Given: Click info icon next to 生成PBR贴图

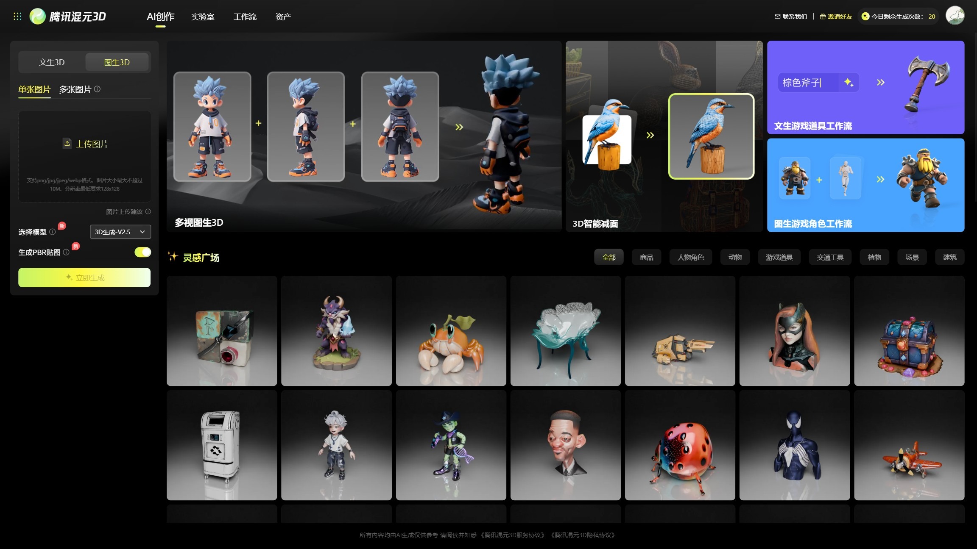Looking at the screenshot, I should [x=66, y=252].
